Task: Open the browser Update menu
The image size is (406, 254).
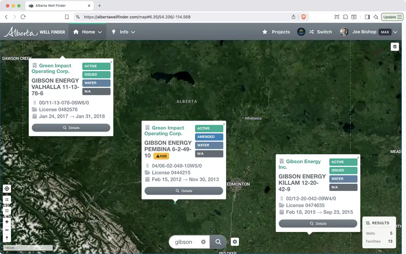Action: click(x=392, y=17)
